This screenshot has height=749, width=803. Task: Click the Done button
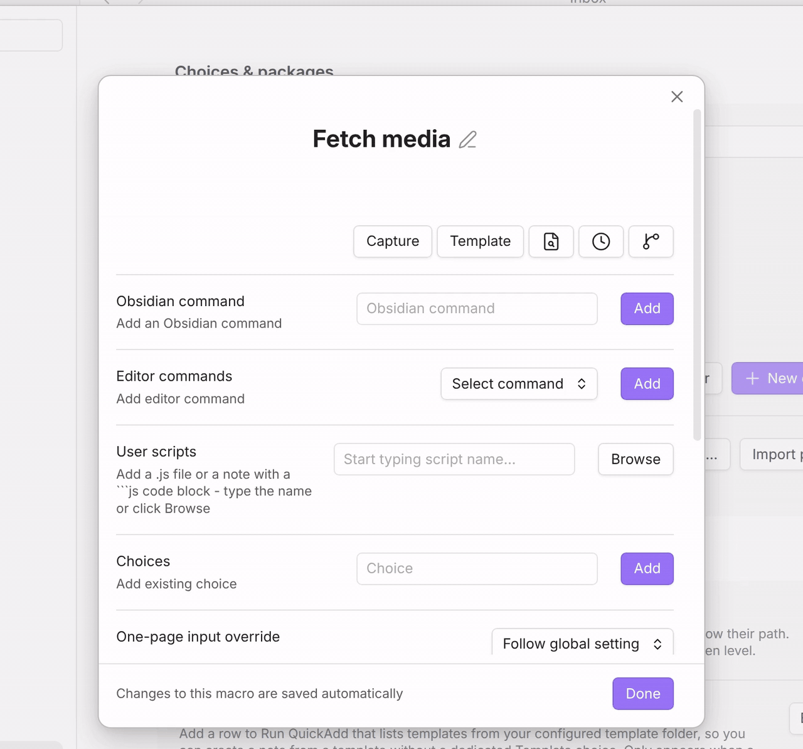(643, 694)
